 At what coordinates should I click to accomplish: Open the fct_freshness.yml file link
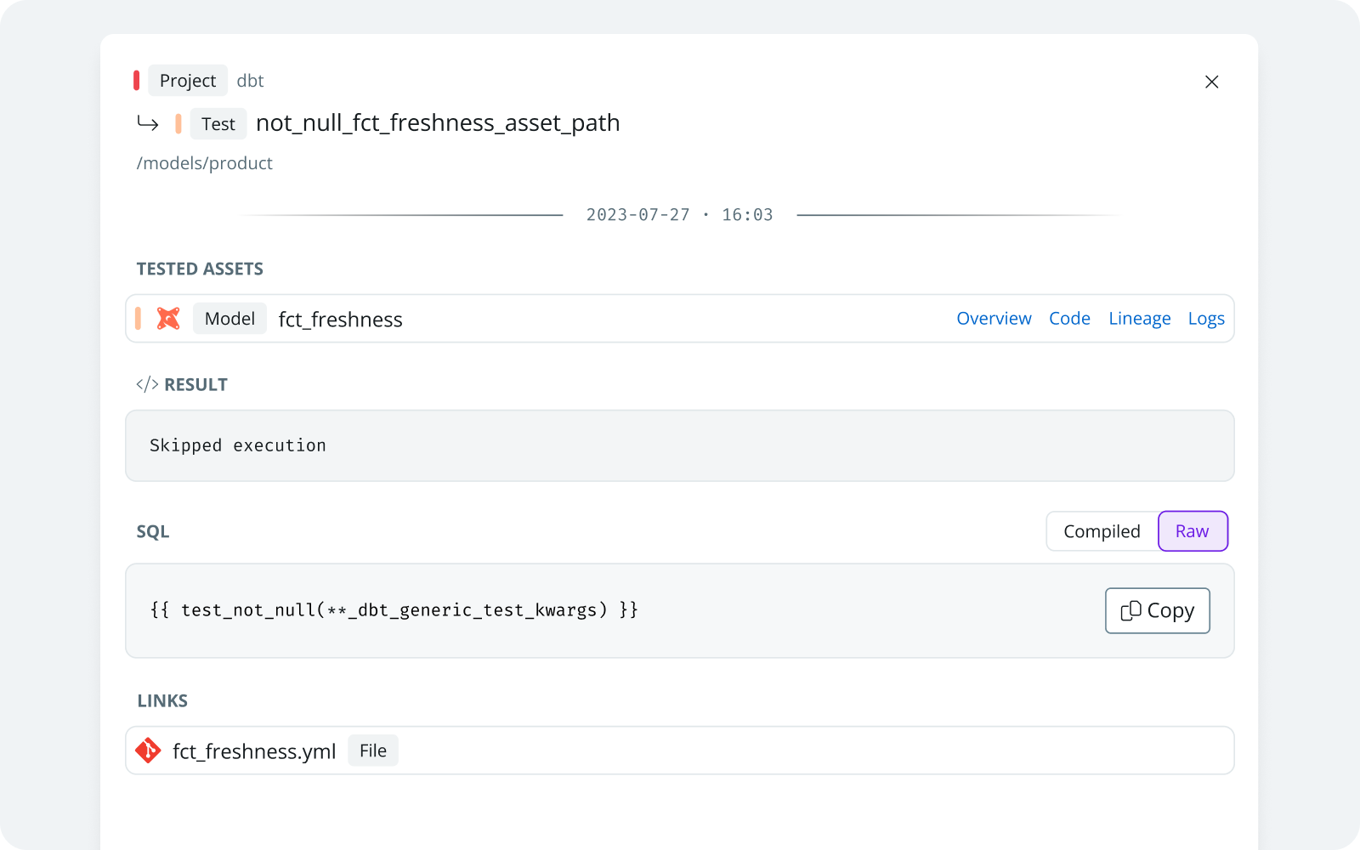[254, 751]
